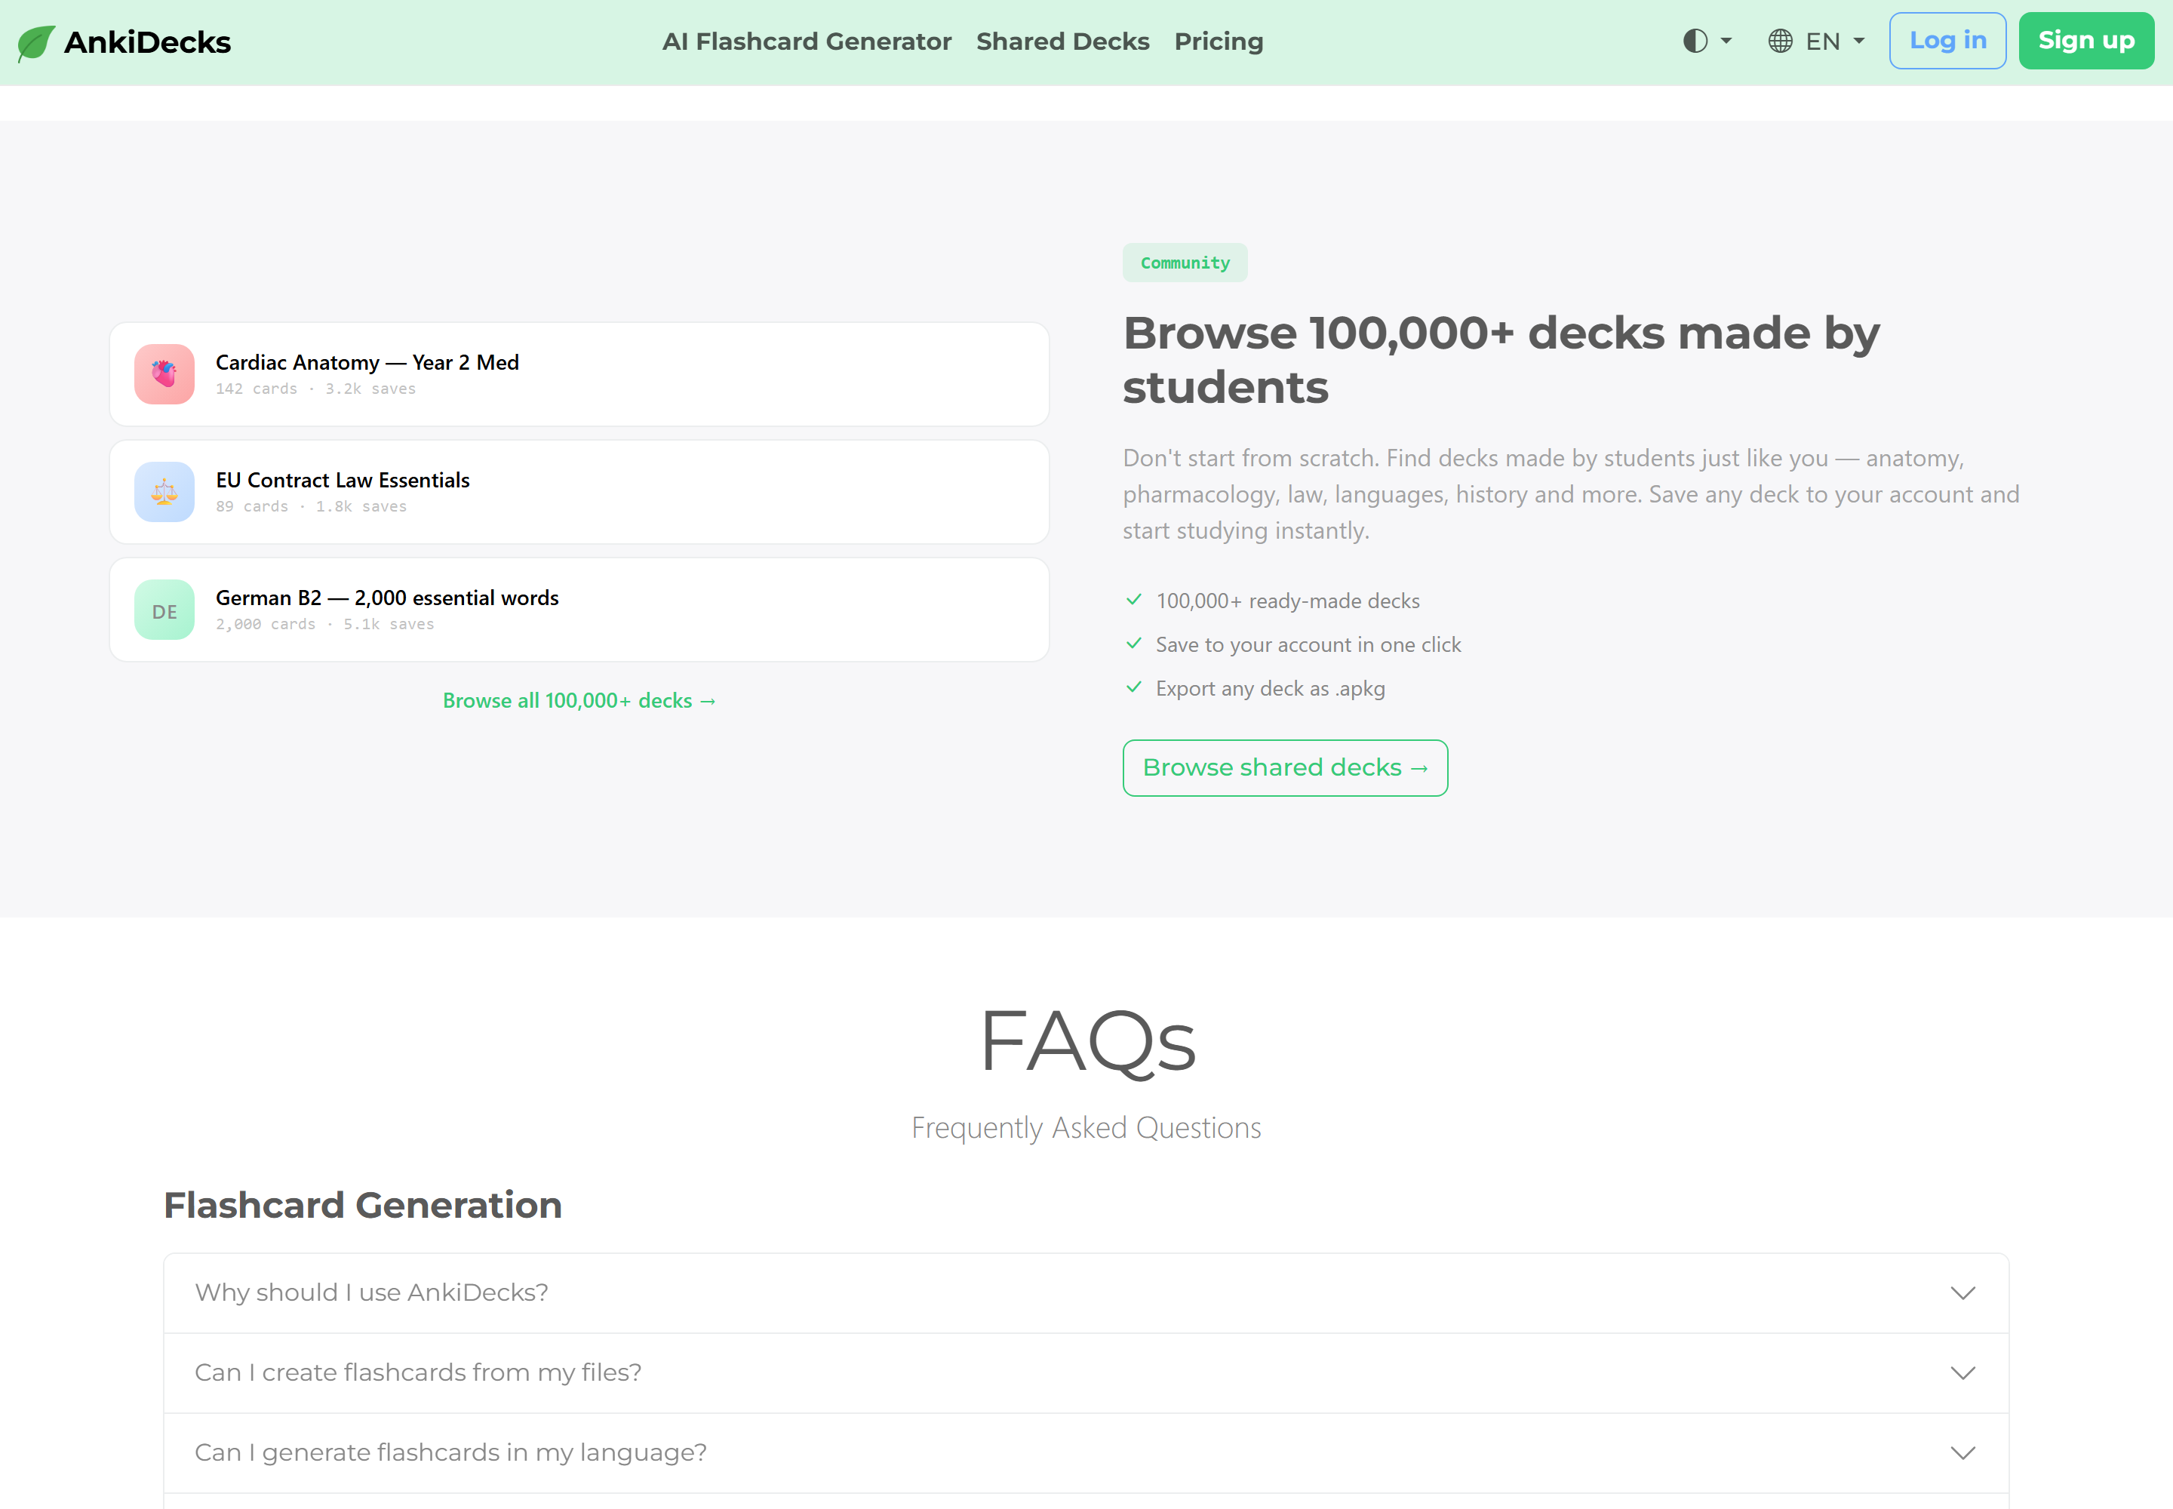
Task: Click checkmark beside 100,000+ ready-made decks
Action: pos(1134,599)
